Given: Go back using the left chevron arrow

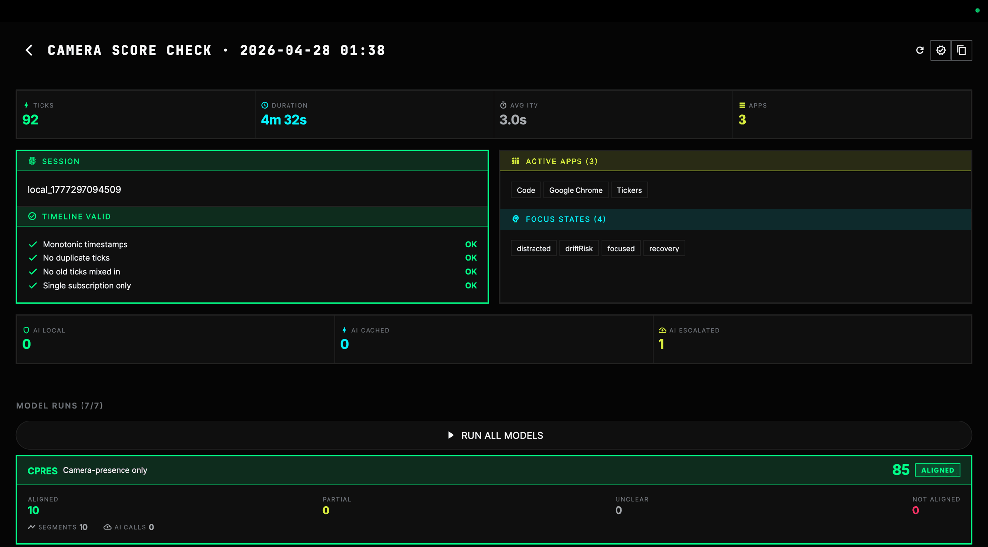Looking at the screenshot, I should click(x=29, y=50).
